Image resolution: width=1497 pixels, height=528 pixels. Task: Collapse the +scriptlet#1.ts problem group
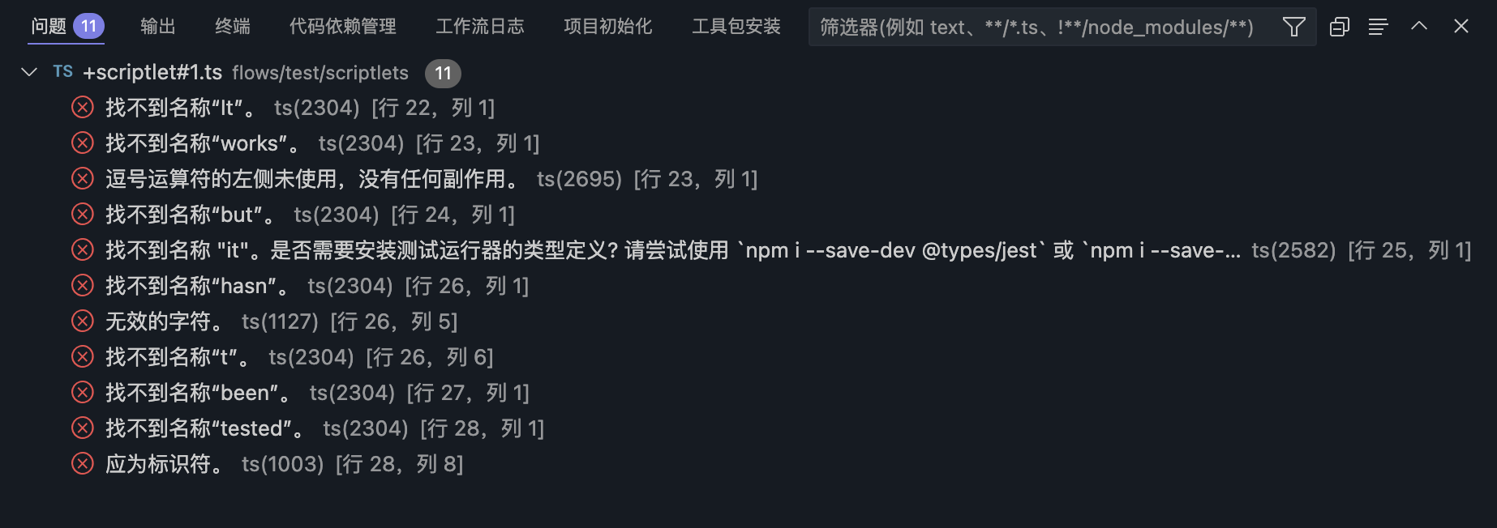pyautogui.click(x=29, y=72)
